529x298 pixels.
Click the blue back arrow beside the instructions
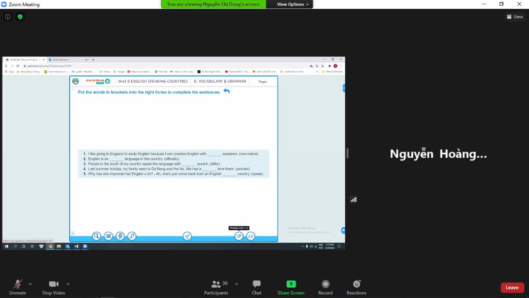click(x=227, y=91)
